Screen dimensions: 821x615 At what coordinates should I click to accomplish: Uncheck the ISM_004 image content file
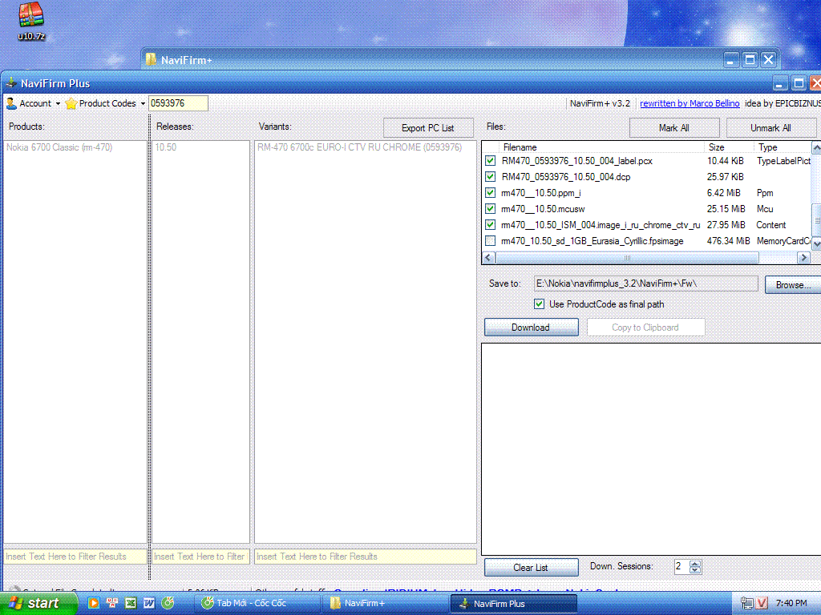490,225
